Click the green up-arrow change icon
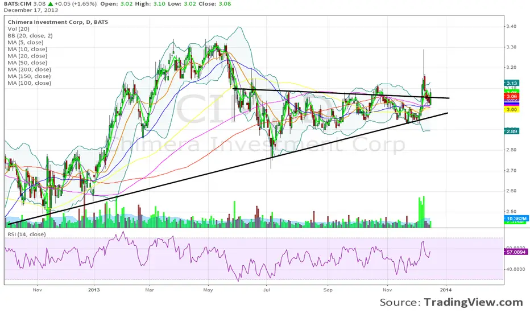530x313 pixels. (51, 4)
